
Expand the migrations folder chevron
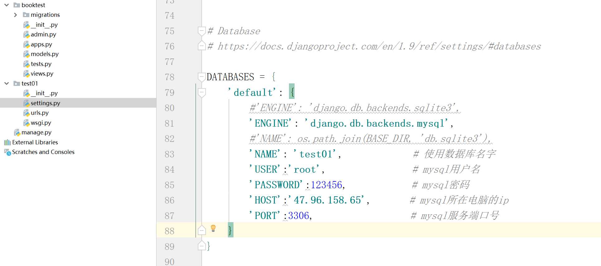tap(16, 15)
